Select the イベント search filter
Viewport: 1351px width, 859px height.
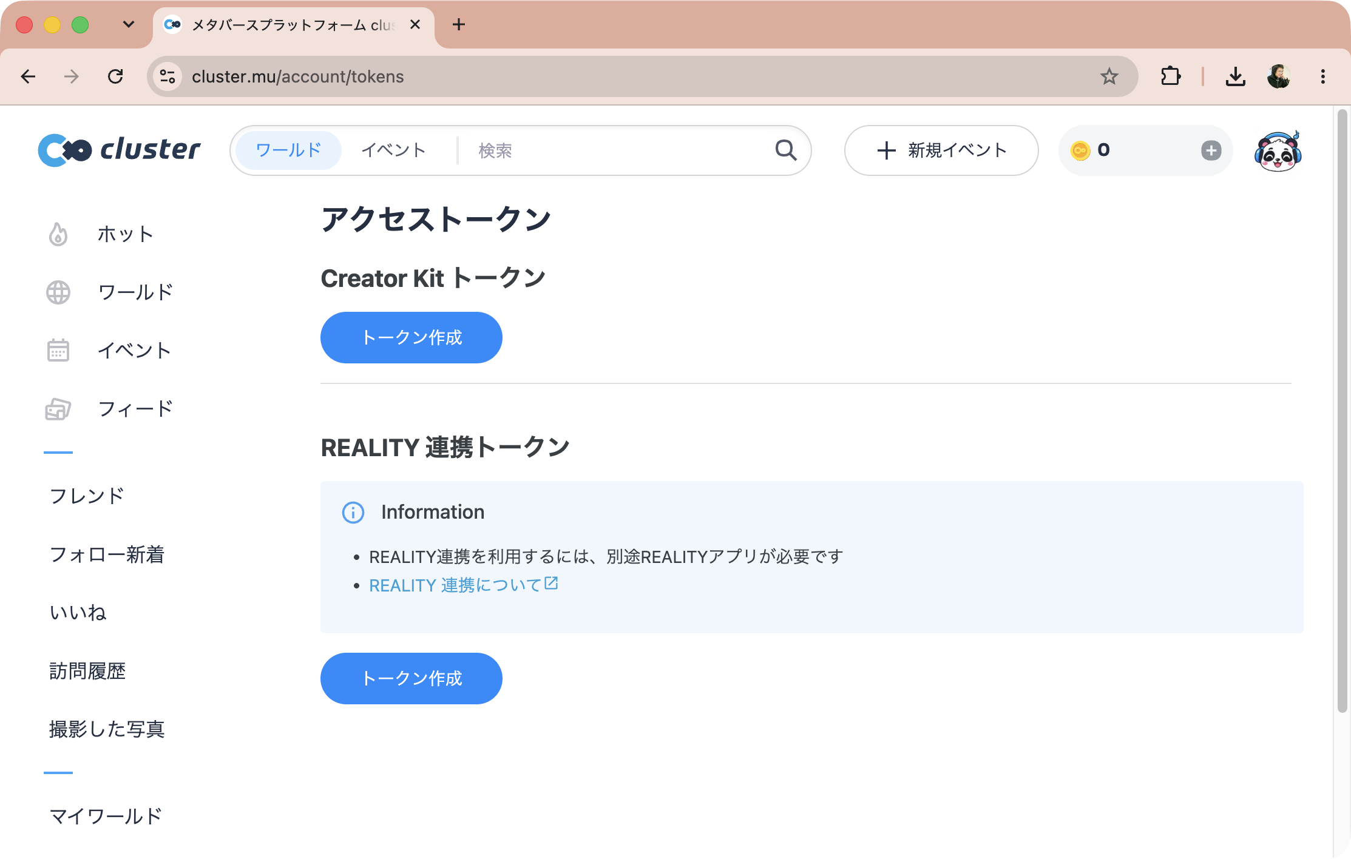(393, 150)
